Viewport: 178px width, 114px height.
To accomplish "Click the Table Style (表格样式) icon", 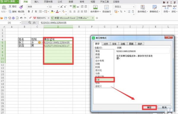I will [155, 7].
